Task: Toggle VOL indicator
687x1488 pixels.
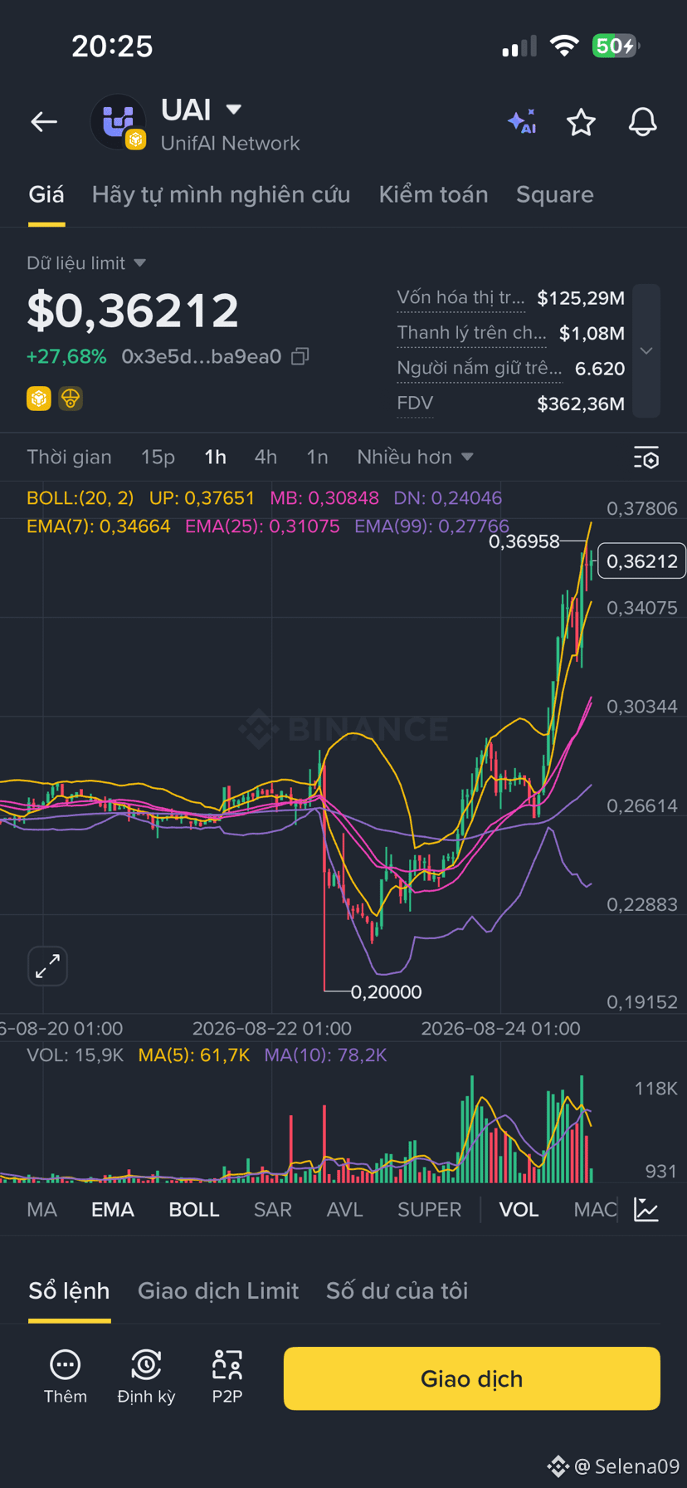Action: (519, 1209)
